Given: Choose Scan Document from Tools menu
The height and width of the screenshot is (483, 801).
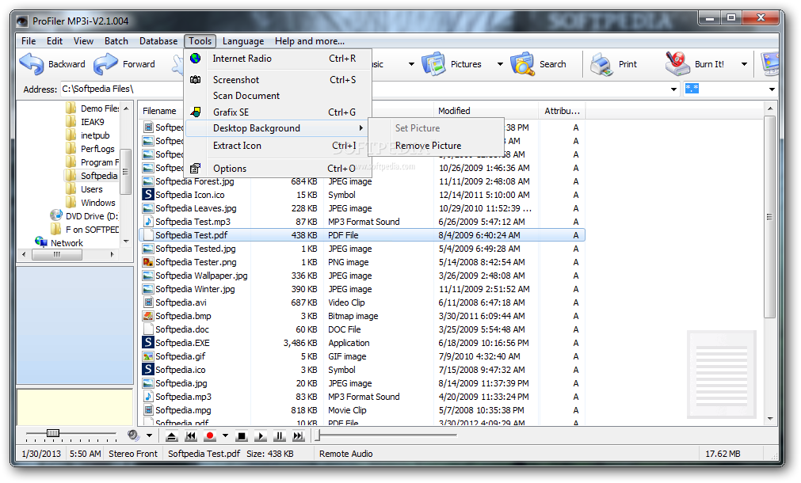Looking at the screenshot, I should point(277,96).
